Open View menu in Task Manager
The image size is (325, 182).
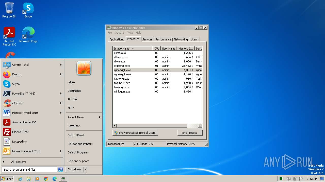click(x=130, y=33)
